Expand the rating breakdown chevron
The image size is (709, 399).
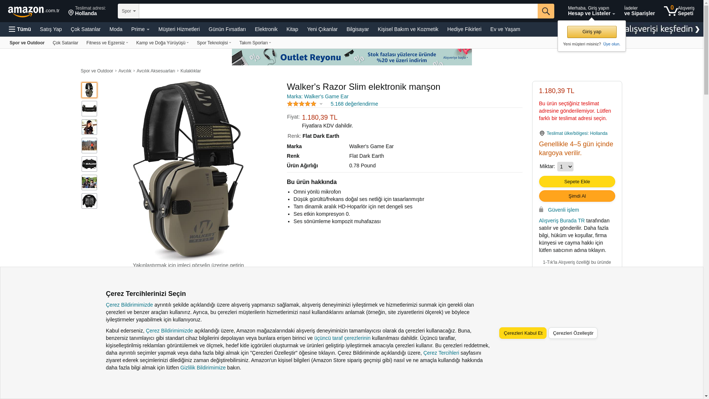point(321,104)
